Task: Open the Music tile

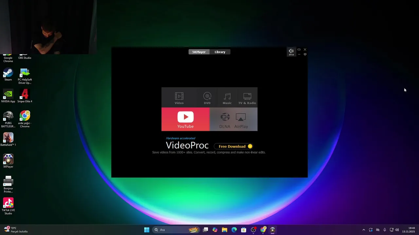Action: pos(227,98)
